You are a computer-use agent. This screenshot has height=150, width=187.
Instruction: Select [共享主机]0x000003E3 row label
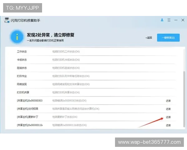click(30, 101)
